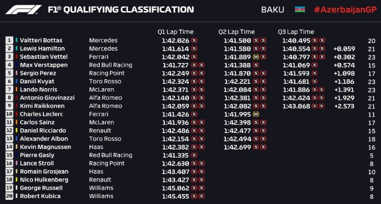Click position 1 number badge
Screen dimensions: 381x204
[9, 40]
